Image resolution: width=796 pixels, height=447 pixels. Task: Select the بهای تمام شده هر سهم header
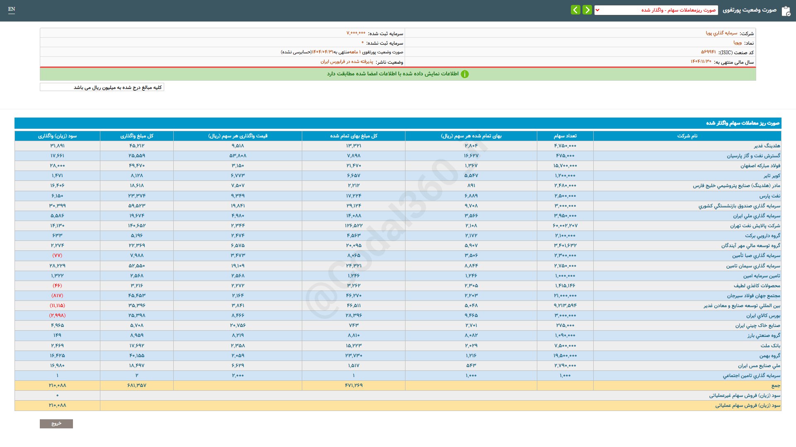click(x=471, y=136)
